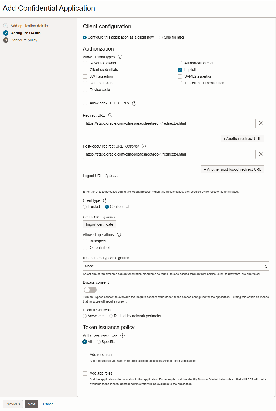Click the Redirect URL info icon
276x411 pixels.
pos(110,115)
